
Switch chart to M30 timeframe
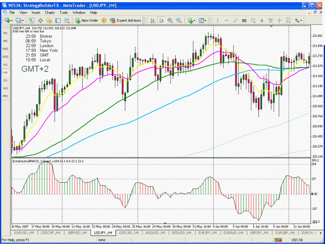tap(5, 57)
